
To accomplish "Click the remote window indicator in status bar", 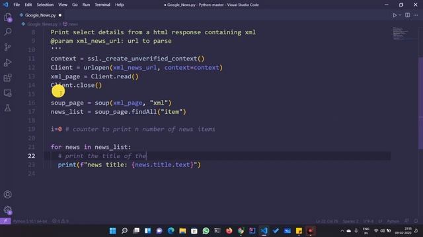I will click(5, 221).
